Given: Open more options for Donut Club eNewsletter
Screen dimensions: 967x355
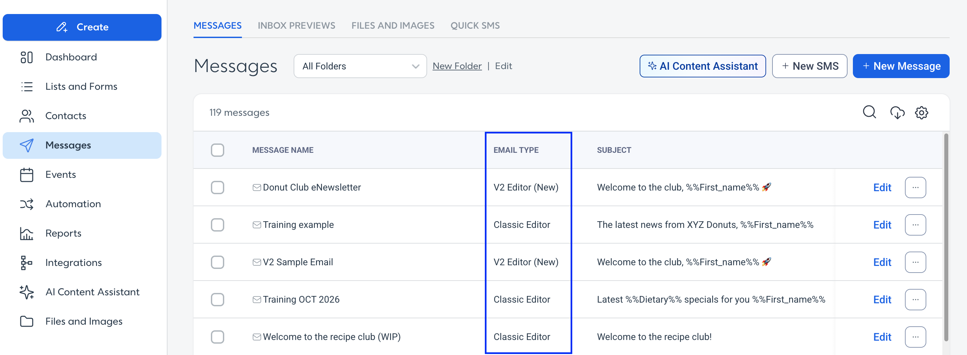Looking at the screenshot, I should pos(915,188).
